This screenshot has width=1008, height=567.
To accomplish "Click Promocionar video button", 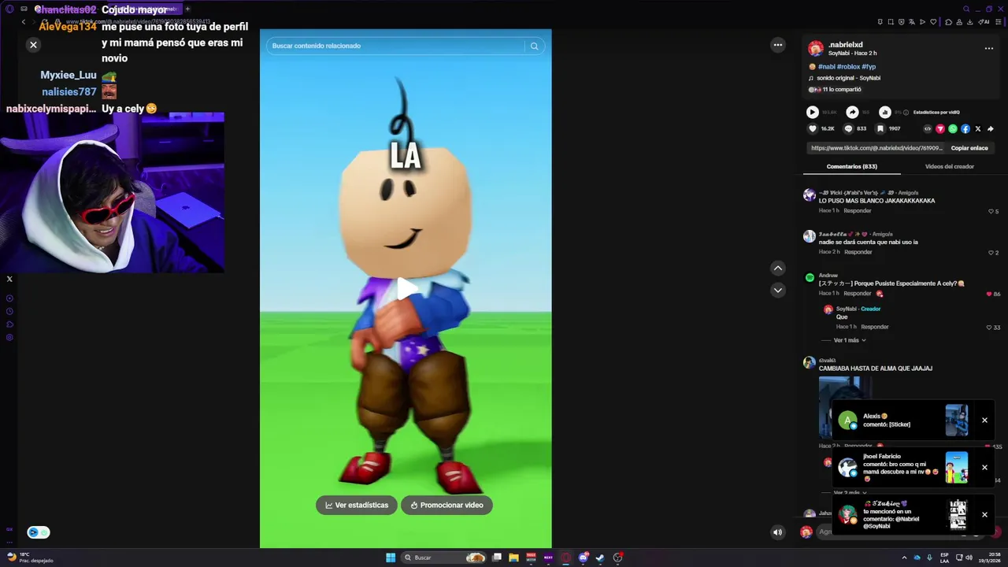I will [x=447, y=505].
